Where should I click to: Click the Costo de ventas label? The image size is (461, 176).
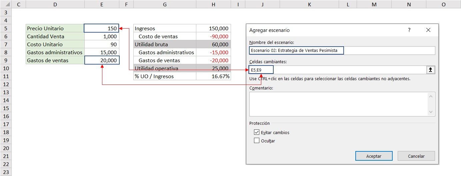click(165, 36)
